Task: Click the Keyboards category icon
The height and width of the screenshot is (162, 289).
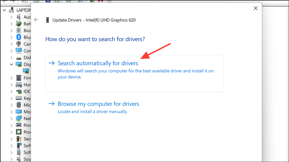Action: click(19, 98)
